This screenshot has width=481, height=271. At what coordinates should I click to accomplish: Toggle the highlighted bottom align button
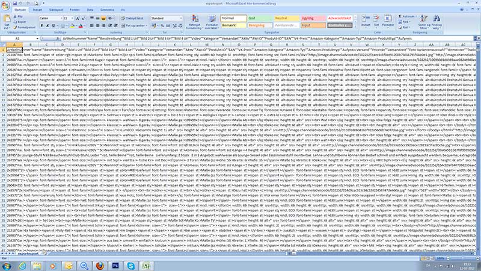(103, 19)
